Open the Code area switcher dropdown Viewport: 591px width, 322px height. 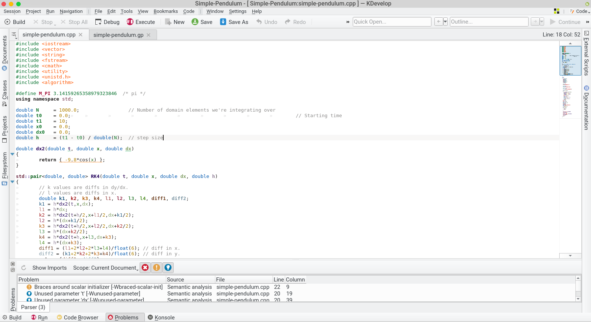(x=580, y=11)
